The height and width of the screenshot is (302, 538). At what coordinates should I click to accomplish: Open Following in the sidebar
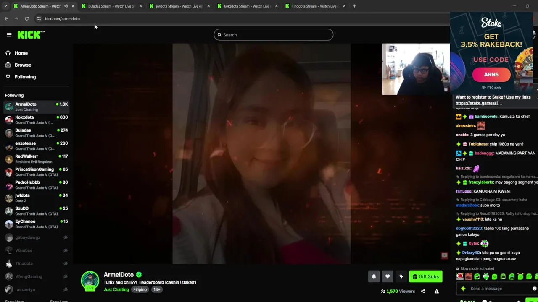(x=21, y=77)
